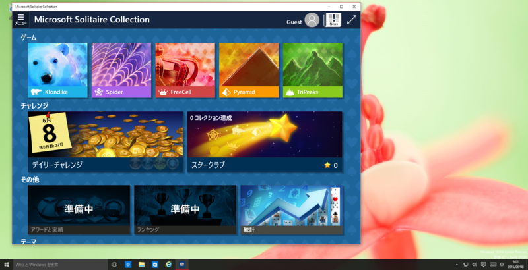Launch the Klondike game tile

point(57,70)
